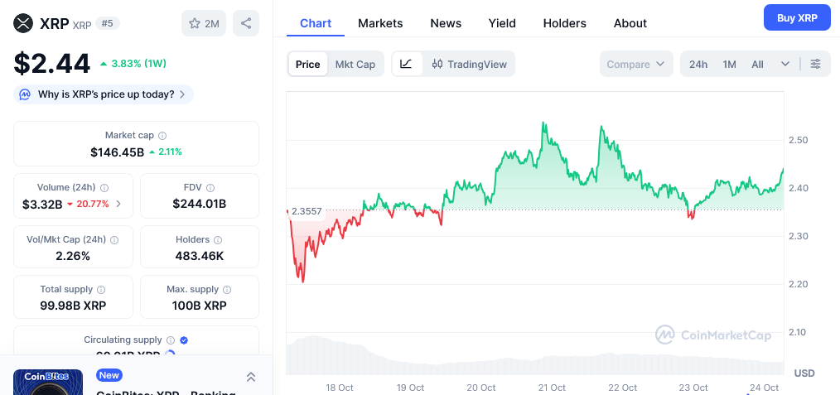Switch to the Holders tab

tap(564, 23)
